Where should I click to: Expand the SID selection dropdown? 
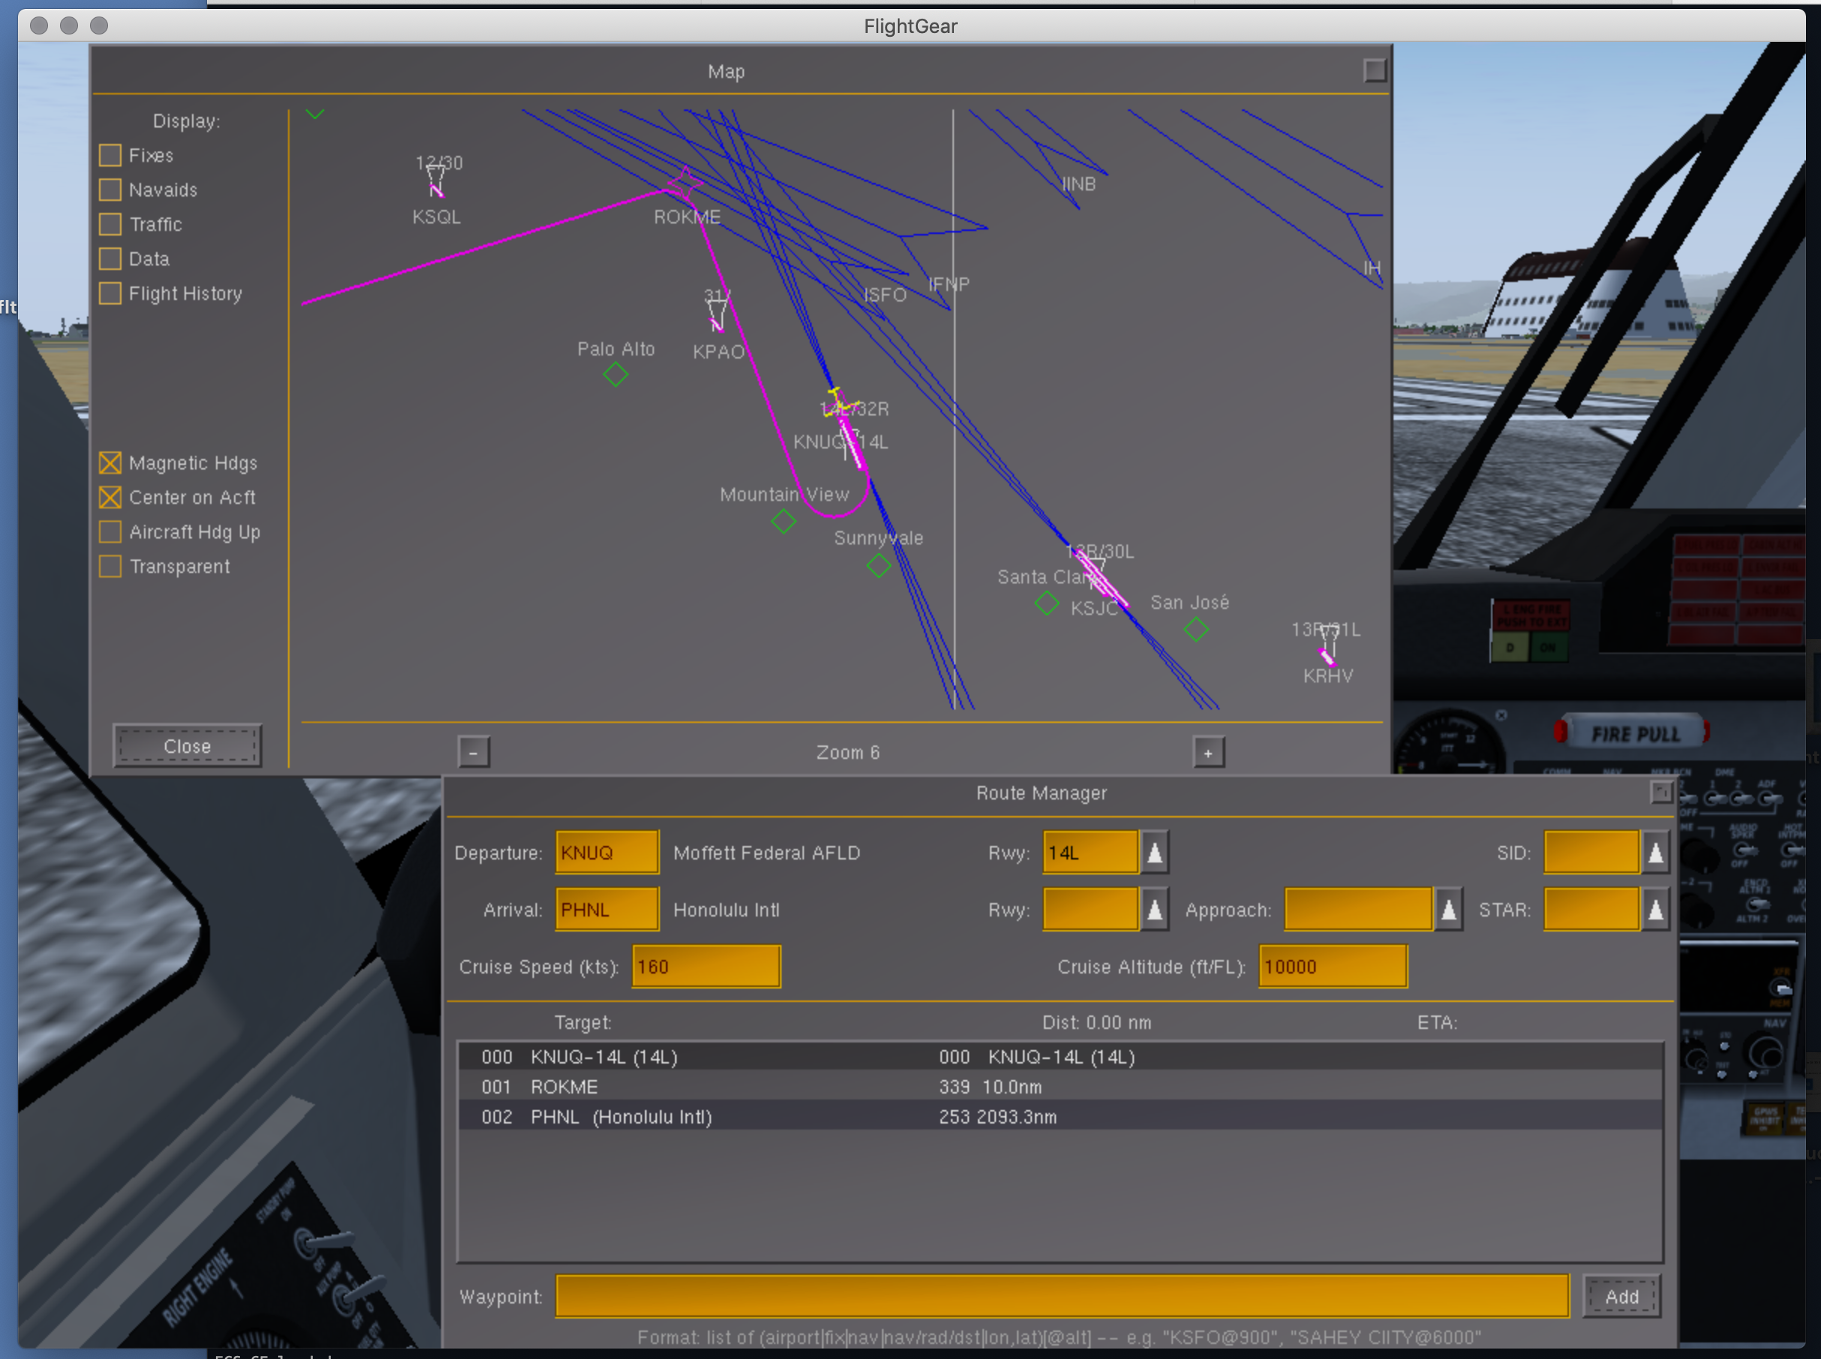[x=1656, y=852]
